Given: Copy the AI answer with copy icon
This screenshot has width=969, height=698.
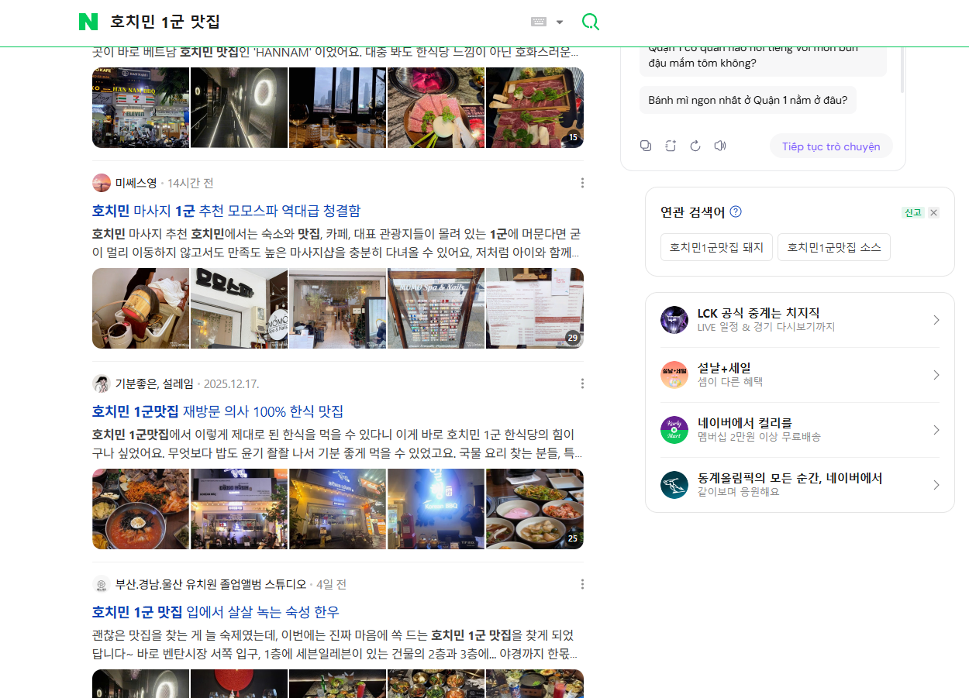Looking at the screenshot, I should point(646,146).
